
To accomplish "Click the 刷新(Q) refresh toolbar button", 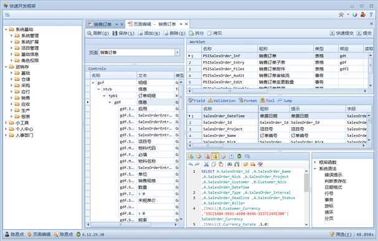I will (98, 33).
